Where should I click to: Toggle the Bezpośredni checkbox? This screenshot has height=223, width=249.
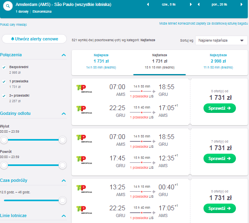pos(4,67)
